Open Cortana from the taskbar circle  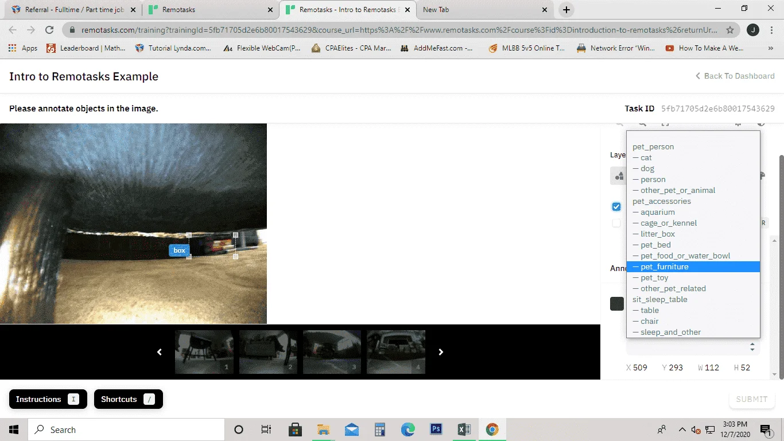(239, 430)
